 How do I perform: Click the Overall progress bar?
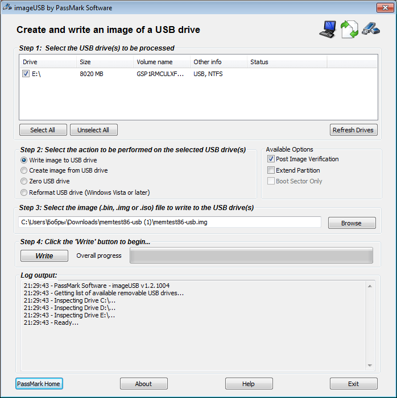251,255
